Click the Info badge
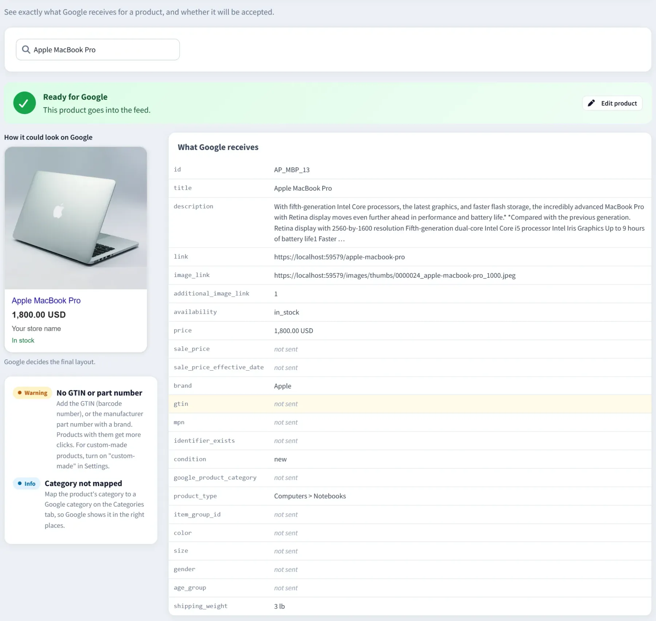 [27, 484]
